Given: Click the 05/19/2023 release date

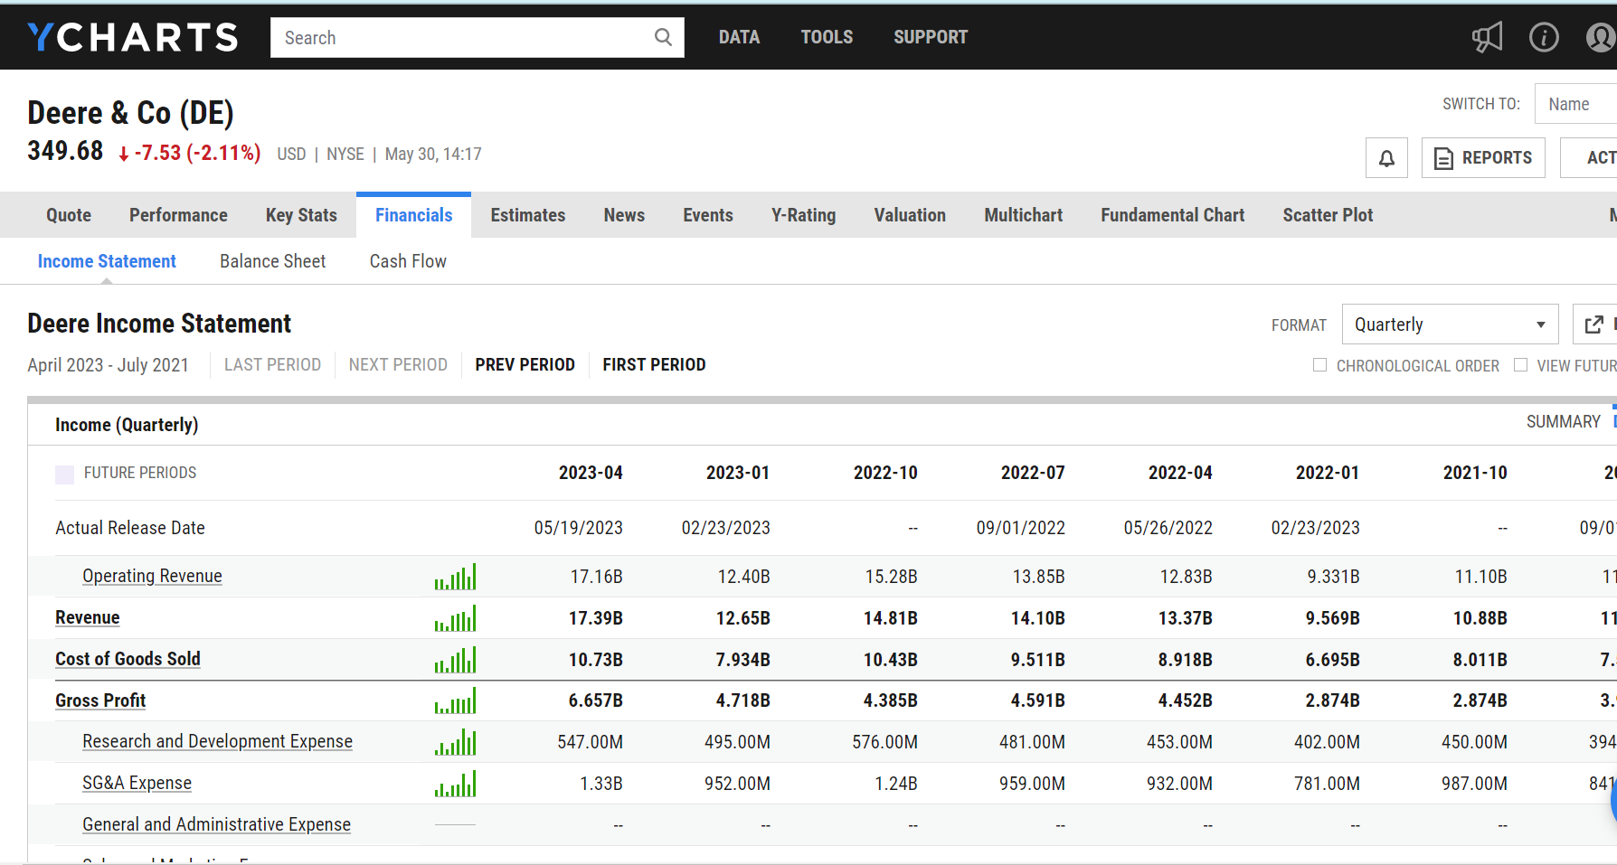Looking at the screenshot, I should [x=578, y=529].
